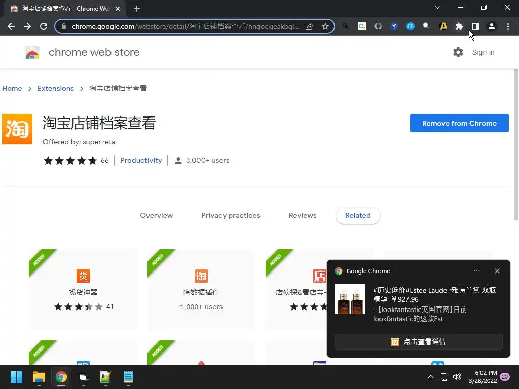This screenshot has height=389, width=519.
Task: Bookmark this page with the star icon
Action: tap(325, 26)
